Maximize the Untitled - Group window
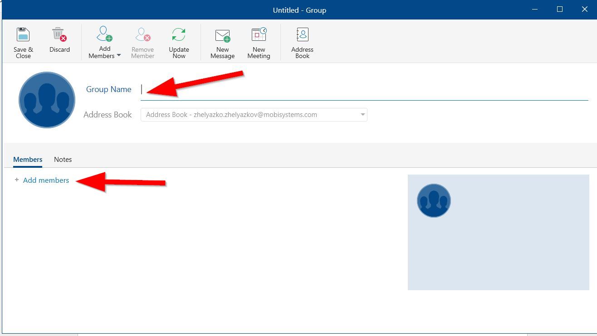The height and width of the screenshot is (336, 597). click(x=560, y=10)
